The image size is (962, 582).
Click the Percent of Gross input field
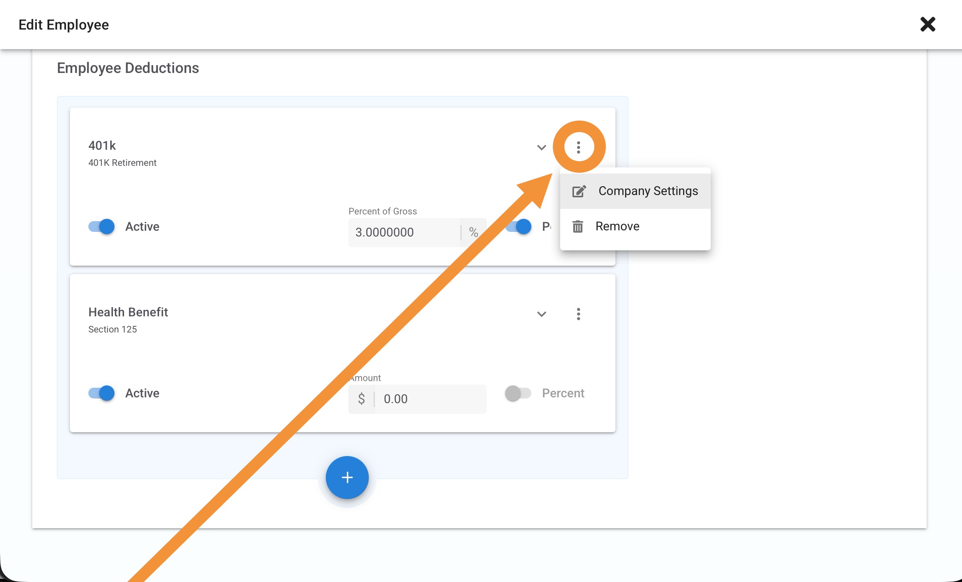point(404,233)
